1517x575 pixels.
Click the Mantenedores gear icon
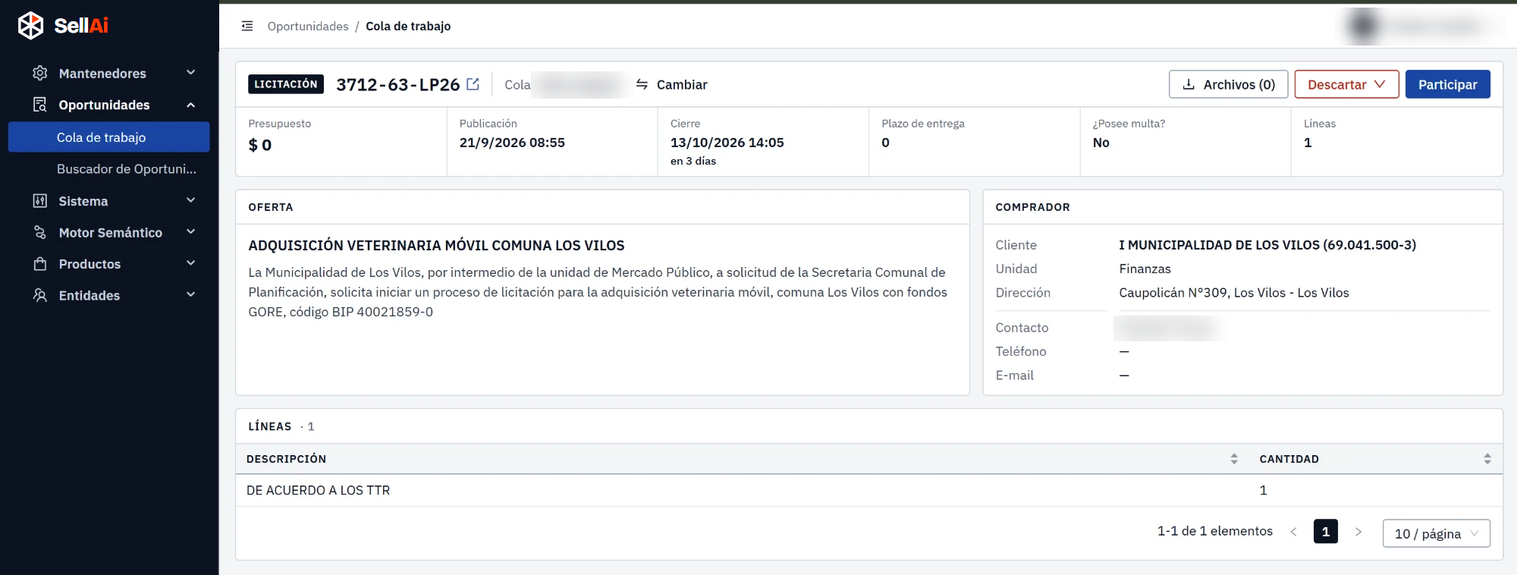[x=40, y=73]
